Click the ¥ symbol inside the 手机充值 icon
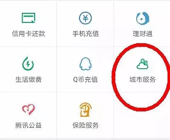The height and width of the screenshot is (140, 170). click(x=85, y=18)
